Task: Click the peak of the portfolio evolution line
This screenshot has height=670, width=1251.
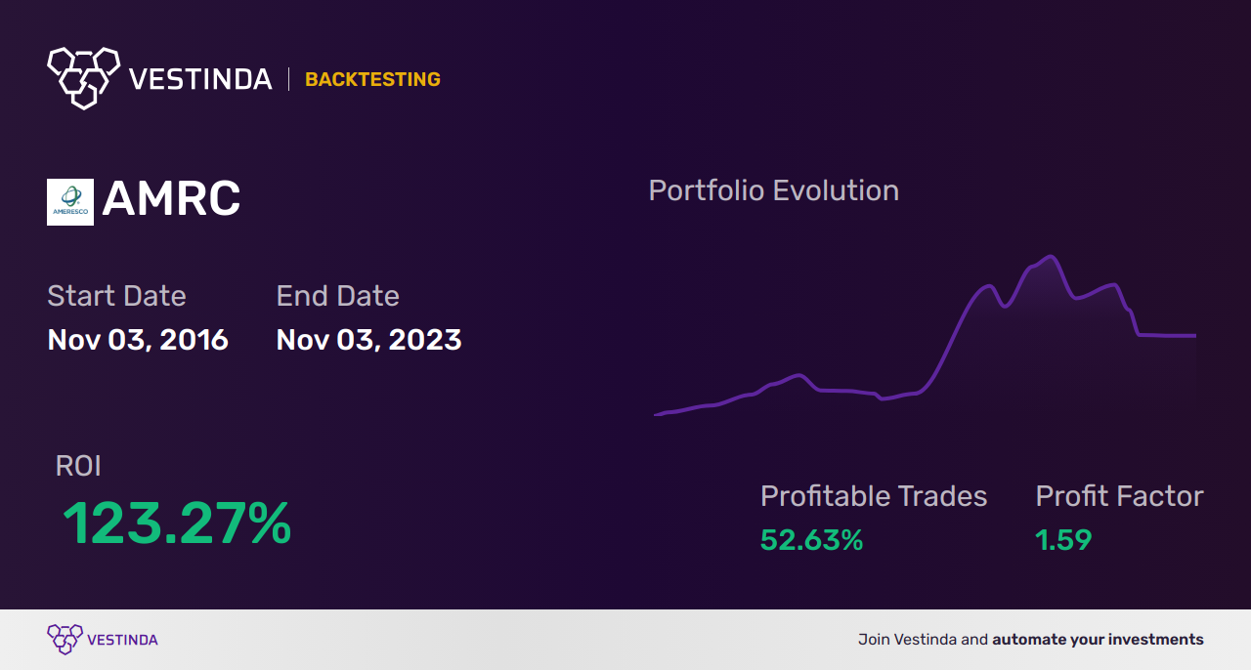Action: 1050,258
